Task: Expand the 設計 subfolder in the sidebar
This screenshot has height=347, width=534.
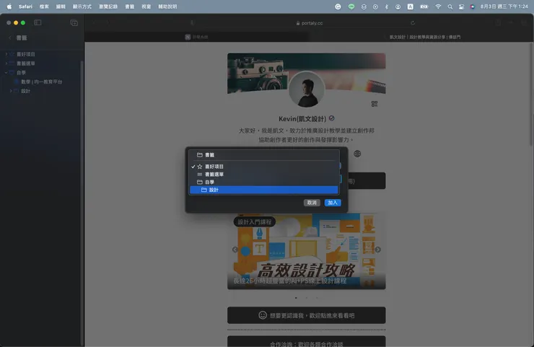Action: click(x=11, y=91)
